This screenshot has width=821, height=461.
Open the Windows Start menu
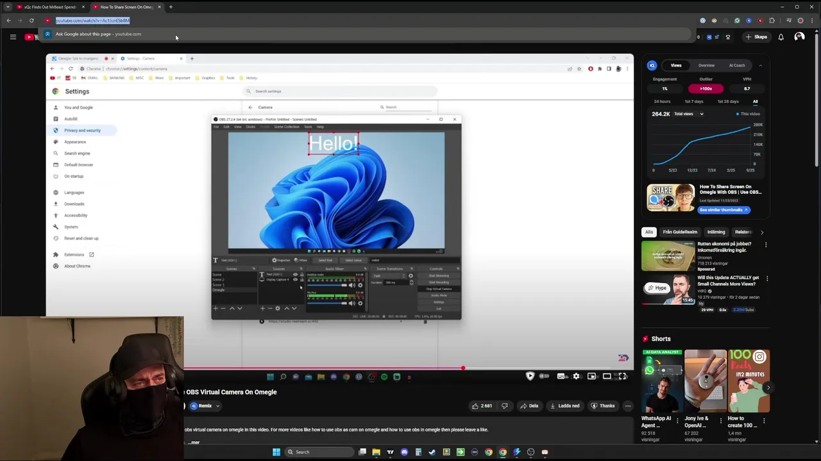276,452
